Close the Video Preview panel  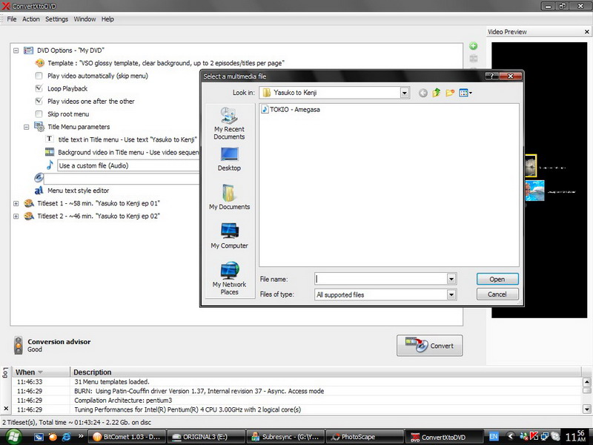pos(587,32)
